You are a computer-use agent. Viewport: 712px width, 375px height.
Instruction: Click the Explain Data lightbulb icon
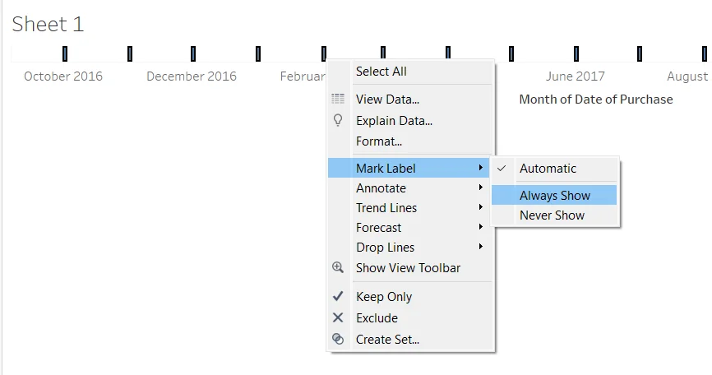pyautogui.click(x=338, y=120)
